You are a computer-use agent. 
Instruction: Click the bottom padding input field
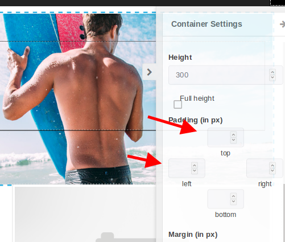coord(225,199)
